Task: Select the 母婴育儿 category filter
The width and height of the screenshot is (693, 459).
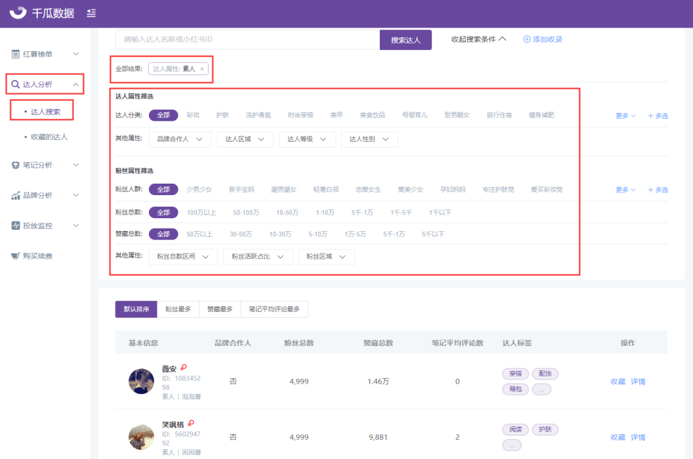Action: coord(415,116)
